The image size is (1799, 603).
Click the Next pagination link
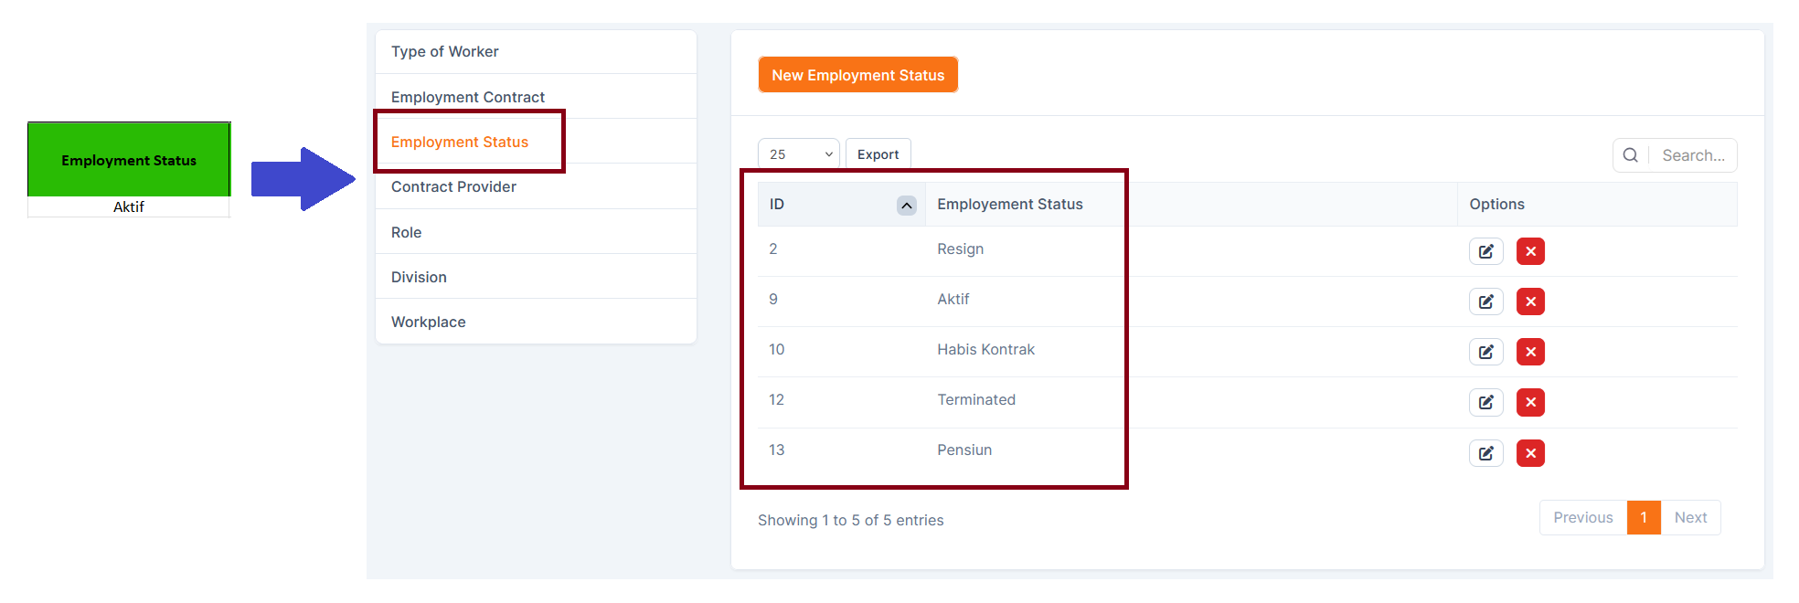[1690, 518]
